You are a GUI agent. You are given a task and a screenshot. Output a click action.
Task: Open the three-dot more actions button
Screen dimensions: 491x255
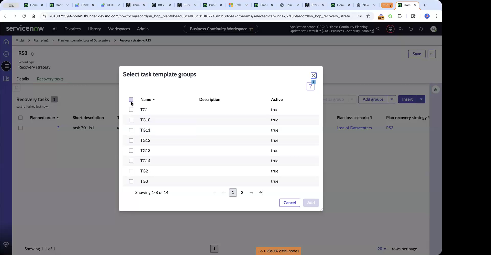coord(432,54)
